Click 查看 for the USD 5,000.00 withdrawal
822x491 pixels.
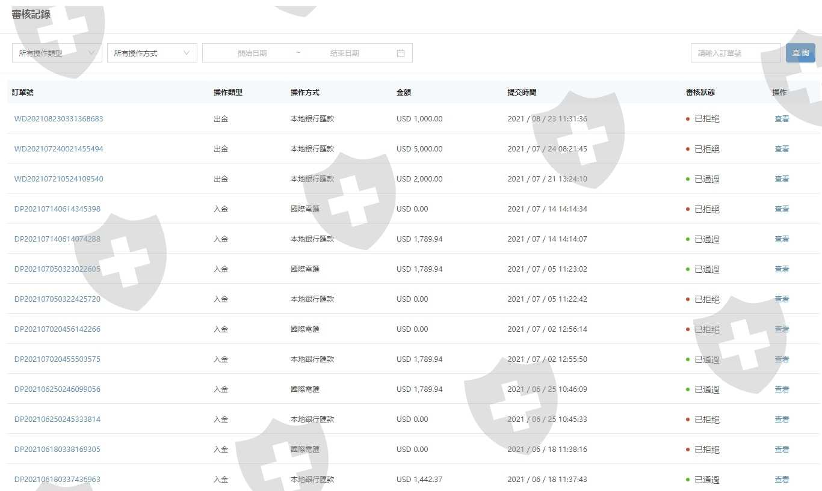coord(782,149)
